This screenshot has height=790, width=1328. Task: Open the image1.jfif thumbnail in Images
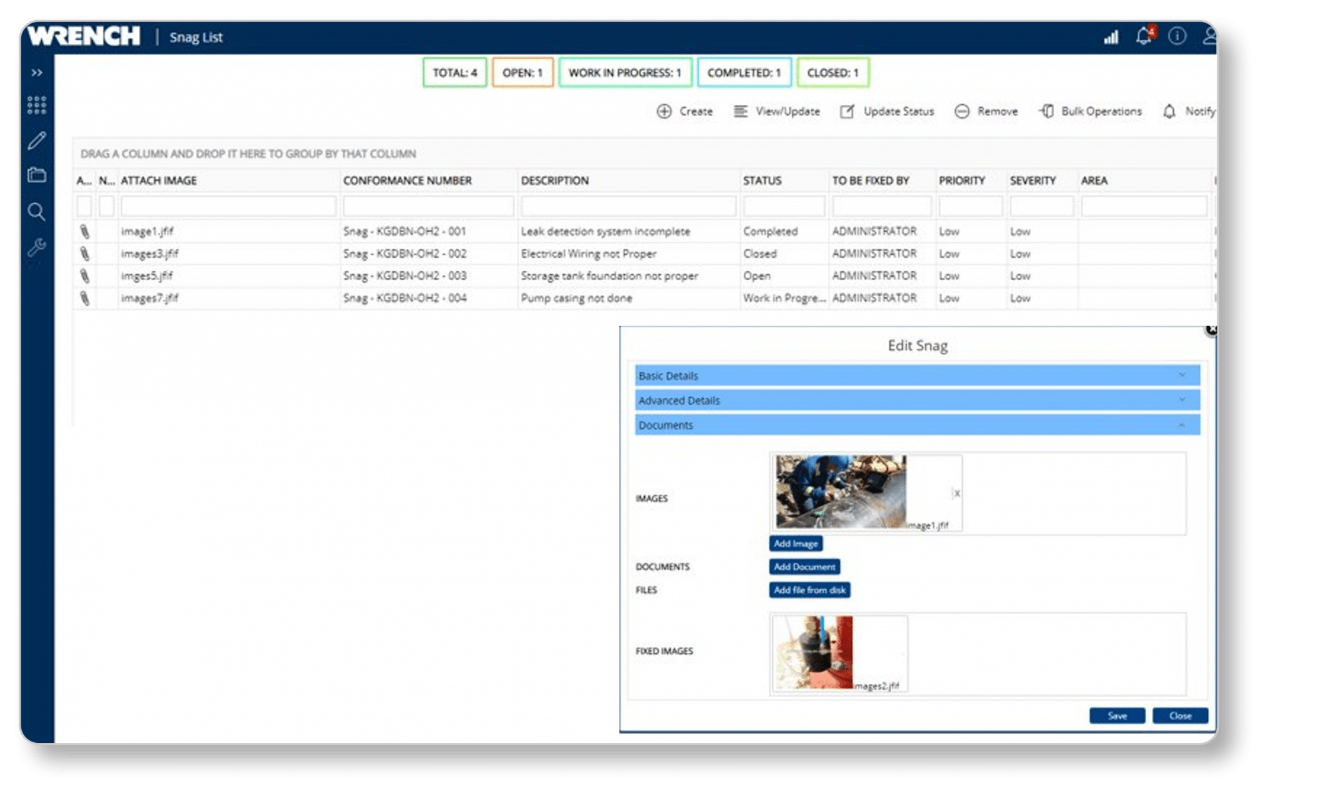click(x=841, y=492)
